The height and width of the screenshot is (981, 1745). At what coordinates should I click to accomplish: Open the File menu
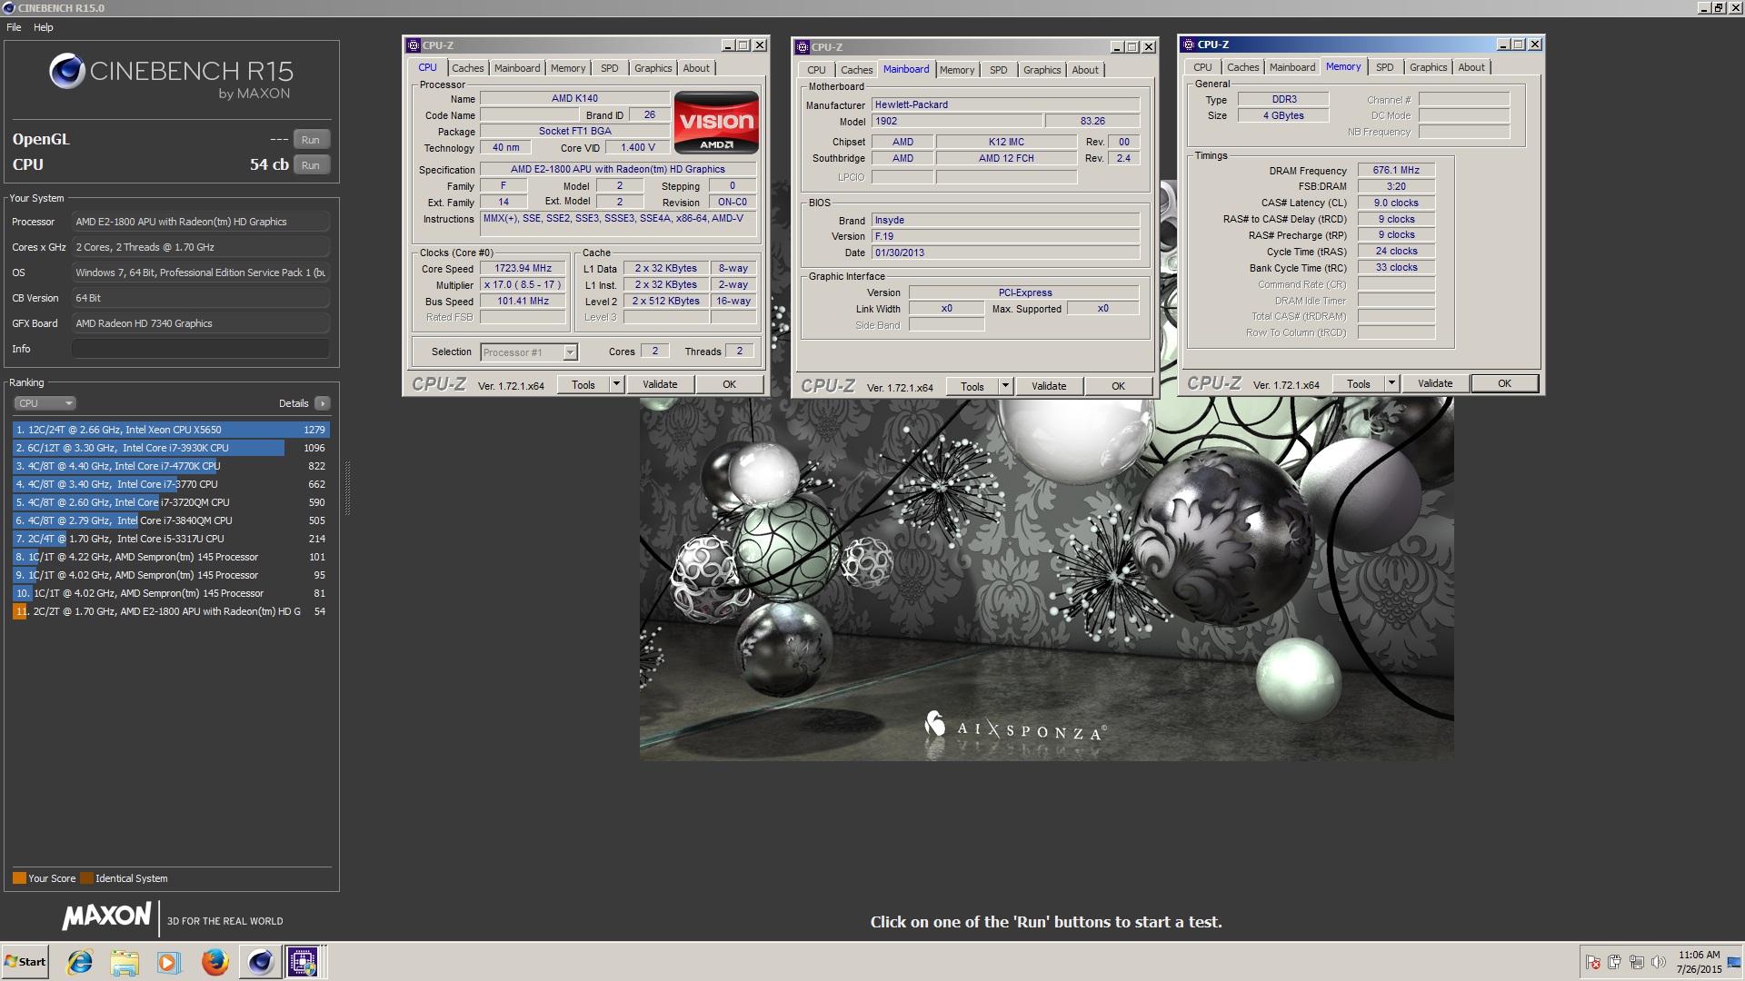point(14,27)
